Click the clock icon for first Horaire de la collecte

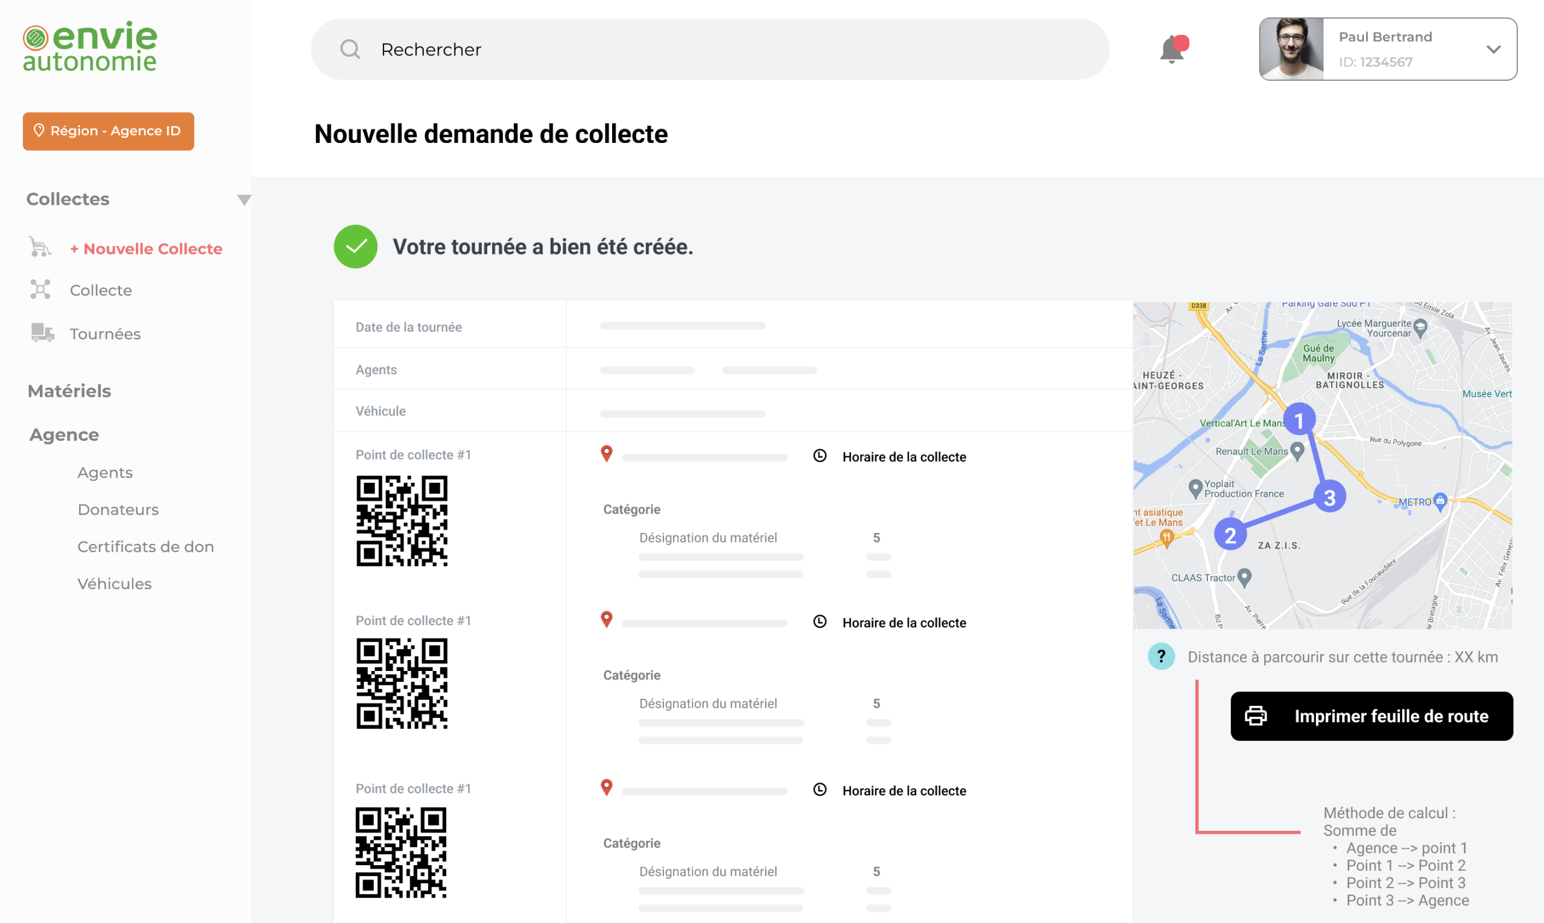click(x=819, y=455)
